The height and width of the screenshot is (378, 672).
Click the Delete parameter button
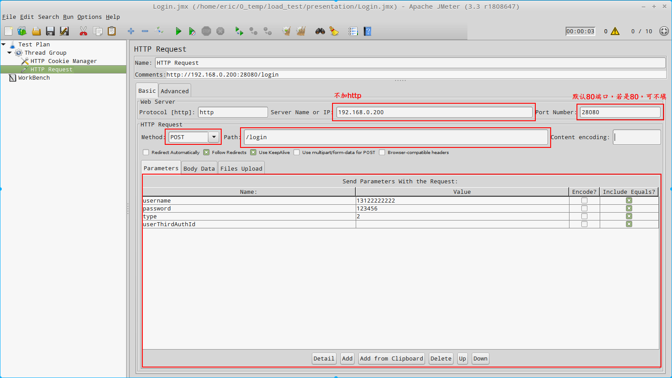click(441, 358)
